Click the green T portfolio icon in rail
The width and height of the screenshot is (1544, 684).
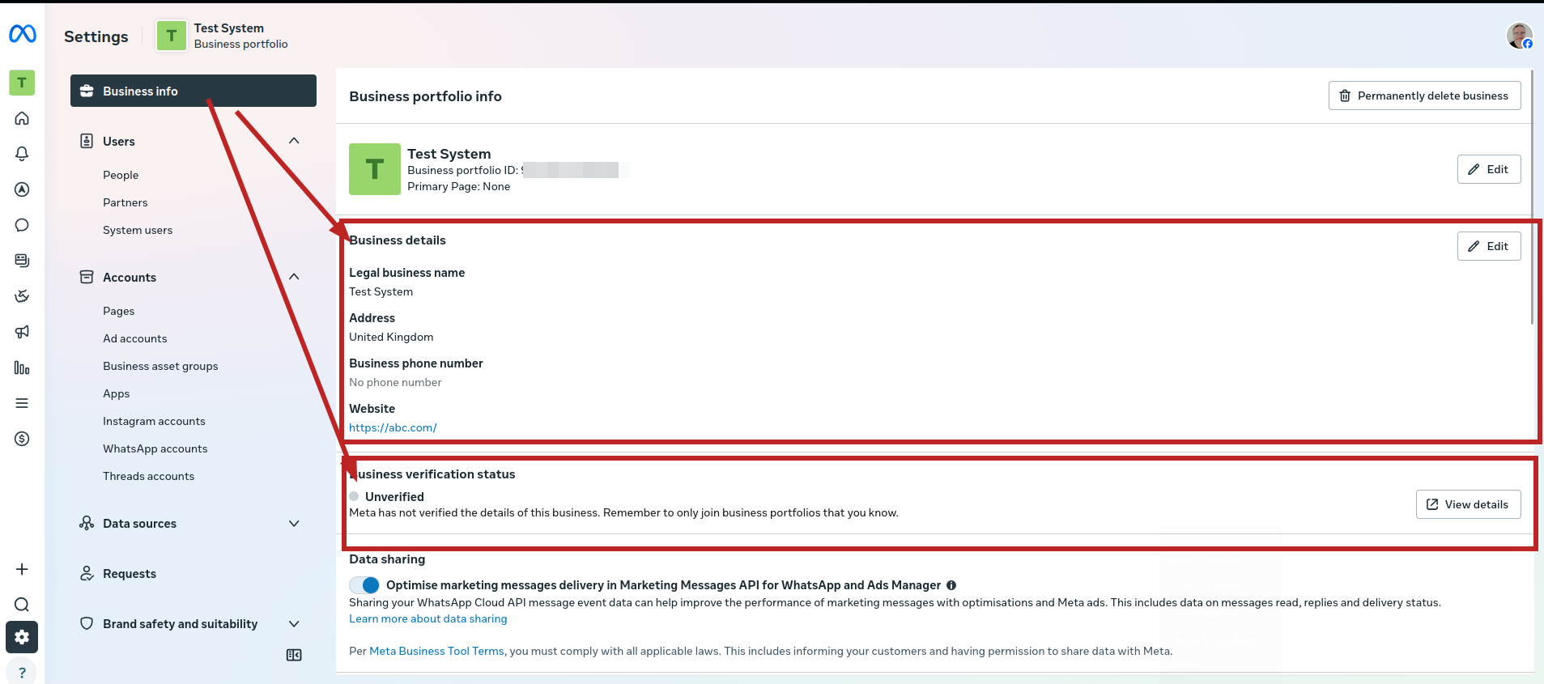click(22, 83)
